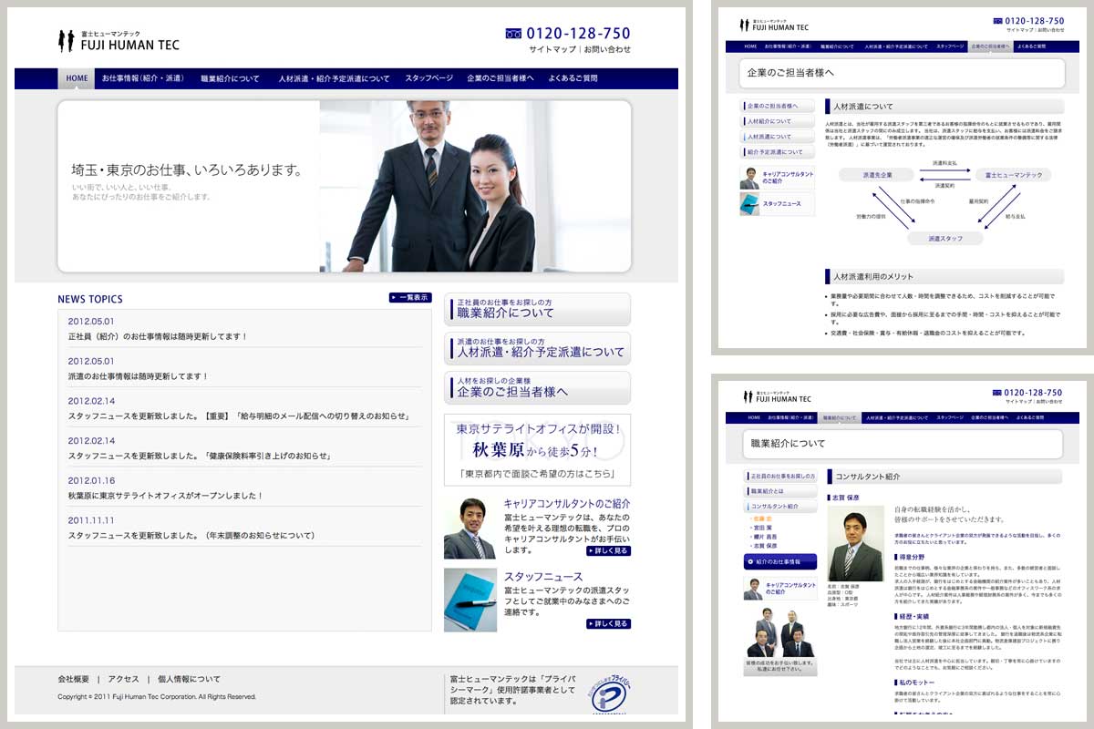Open the 職業紹介について banner on the homepage

[x=537, y=309]
